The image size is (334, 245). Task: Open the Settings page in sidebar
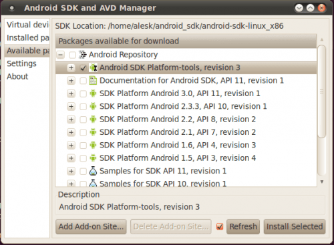pos(27,63)
